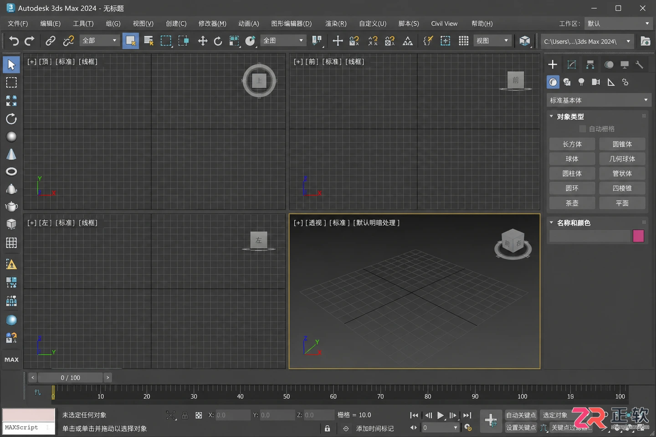
Task: Open the 渲染(R) menu
Action: point(336,24)
